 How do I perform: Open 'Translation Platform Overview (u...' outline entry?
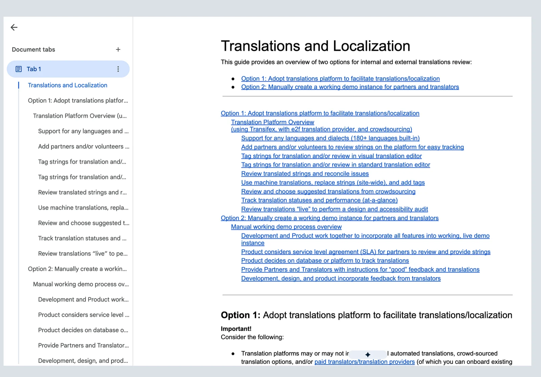[80, 116]
